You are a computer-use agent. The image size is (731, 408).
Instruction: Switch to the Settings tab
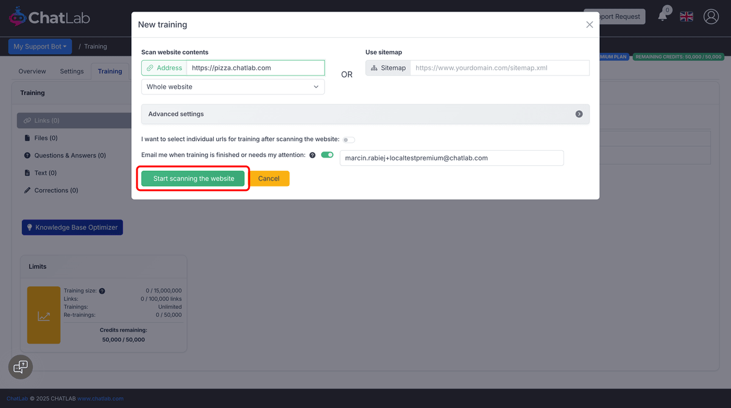71,71
